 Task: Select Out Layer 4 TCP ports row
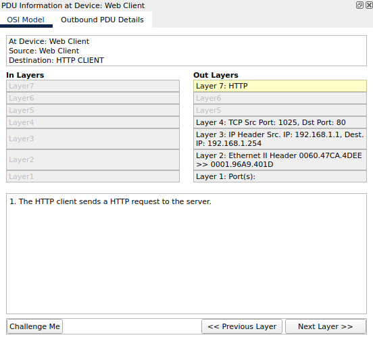point(280,122)
